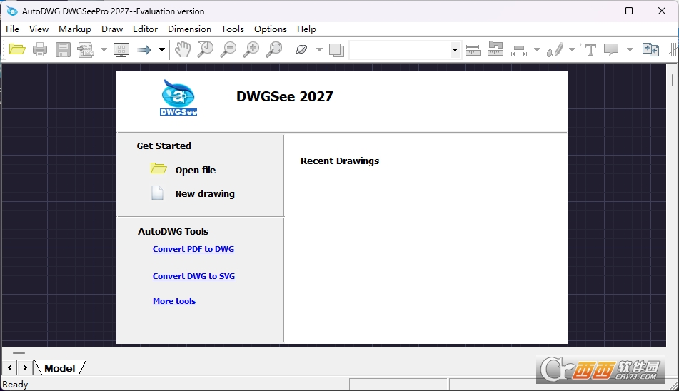Open the File menu
The width and height of the screenshot is (679, 391).
click(13, 29)
